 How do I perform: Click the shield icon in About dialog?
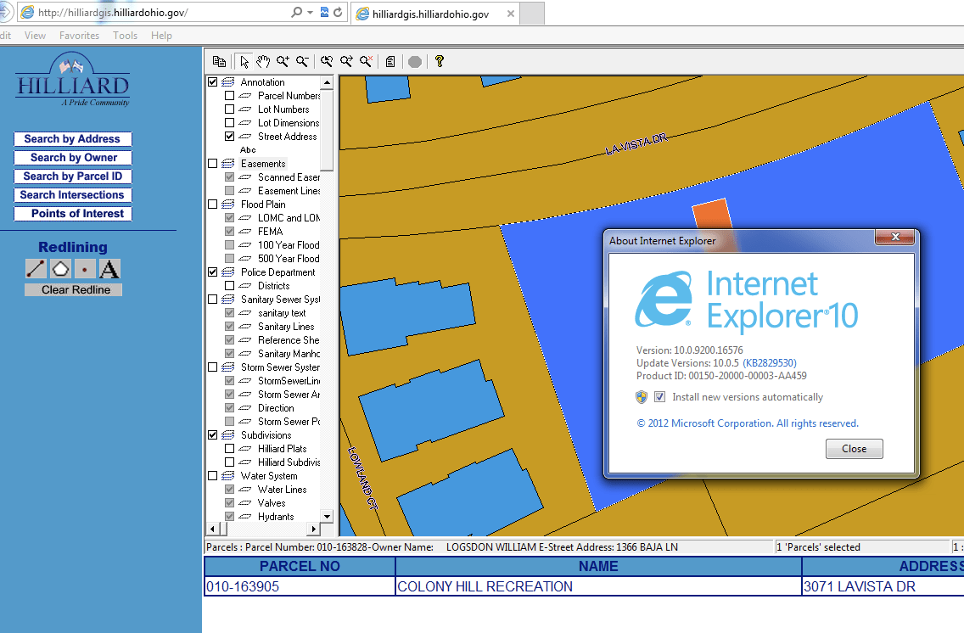(x=642, y=397)
